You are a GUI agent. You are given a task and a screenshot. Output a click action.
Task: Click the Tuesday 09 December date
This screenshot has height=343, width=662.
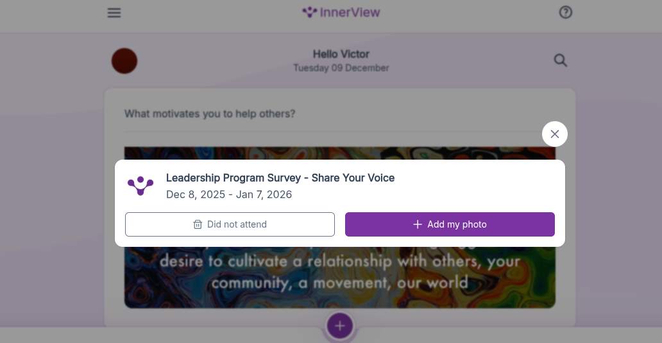(341, 68)
